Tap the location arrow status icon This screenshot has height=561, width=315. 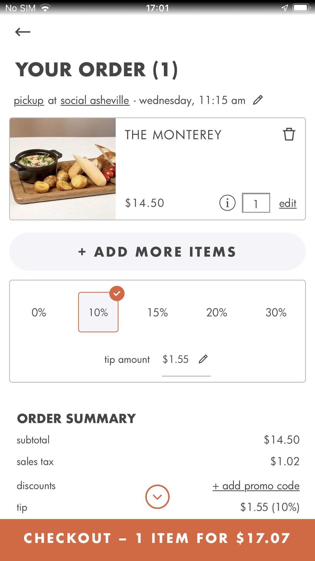(284, 8)
